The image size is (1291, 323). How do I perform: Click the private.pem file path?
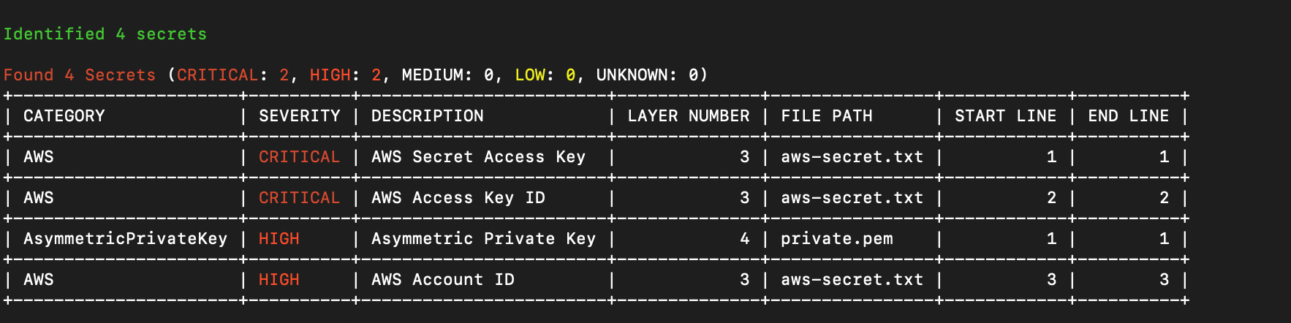tap(837, 239)
